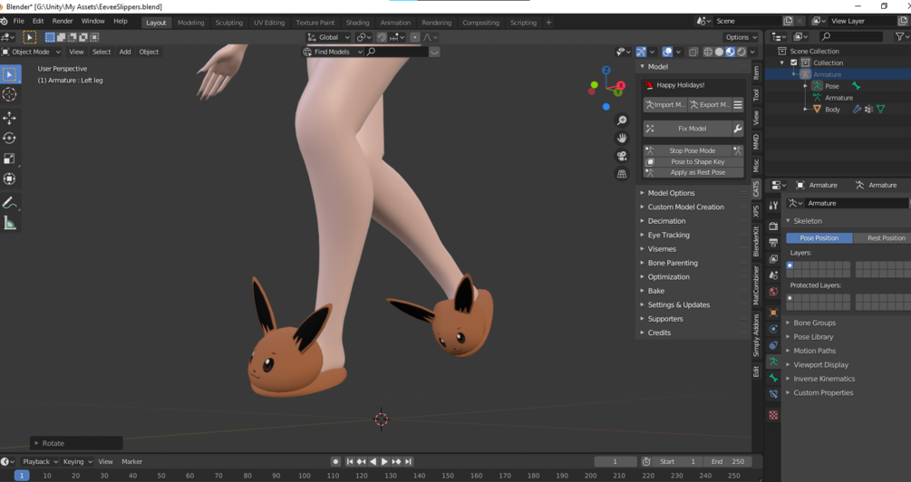Play the animation forward
The width and height of the screenshot is (911, 482).
tap(384, 462)
